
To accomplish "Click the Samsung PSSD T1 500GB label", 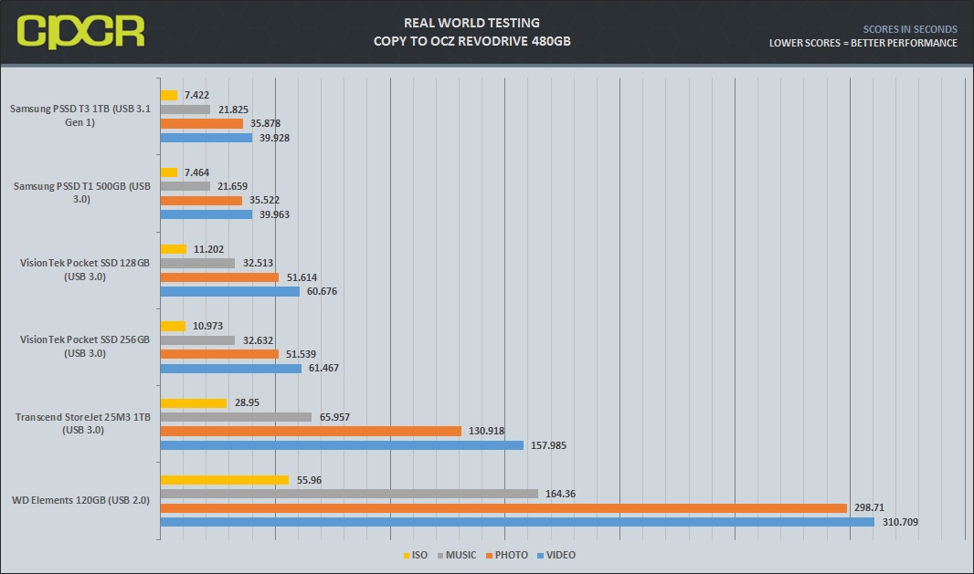I will (82, 193).
